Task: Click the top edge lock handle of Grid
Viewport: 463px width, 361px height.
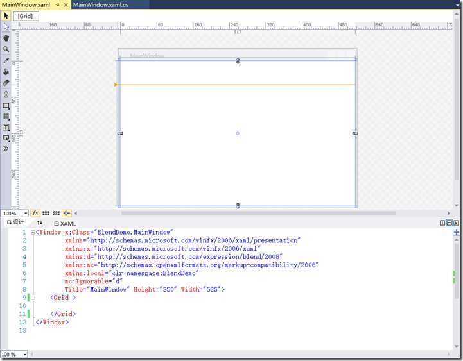Action: 238,61
